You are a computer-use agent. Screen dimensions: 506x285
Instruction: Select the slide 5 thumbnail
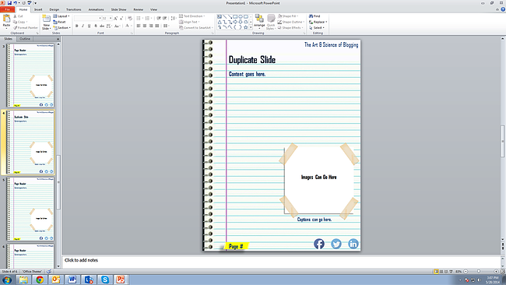30,209
